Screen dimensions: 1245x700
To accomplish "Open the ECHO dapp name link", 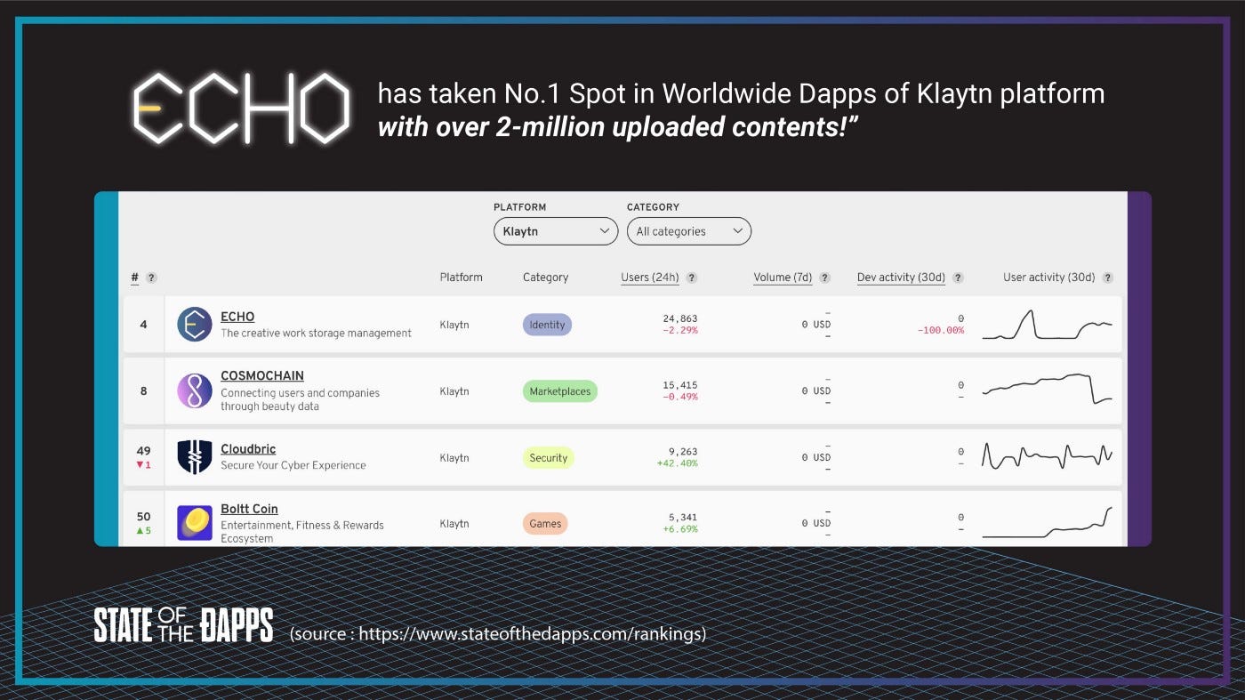I will [237, 317].
